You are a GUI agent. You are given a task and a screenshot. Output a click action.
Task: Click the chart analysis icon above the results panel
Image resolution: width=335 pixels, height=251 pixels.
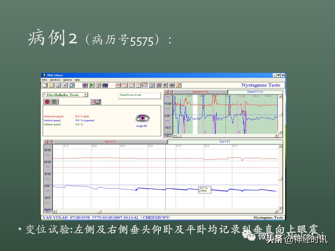click(96, 102)
